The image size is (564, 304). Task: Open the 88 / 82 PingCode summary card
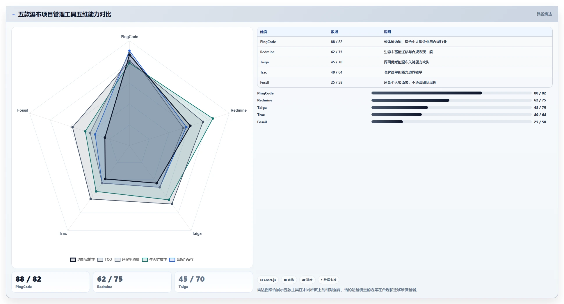tap(51, 282)
